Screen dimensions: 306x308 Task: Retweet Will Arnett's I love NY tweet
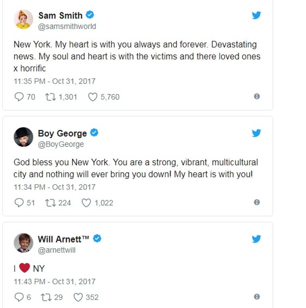click(x=46, y=297)
